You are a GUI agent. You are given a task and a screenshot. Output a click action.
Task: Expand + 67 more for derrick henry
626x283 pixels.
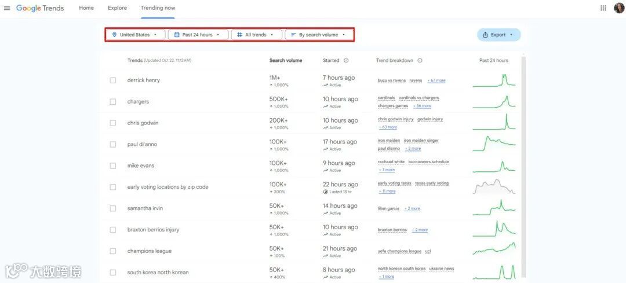tap(436, 80)
